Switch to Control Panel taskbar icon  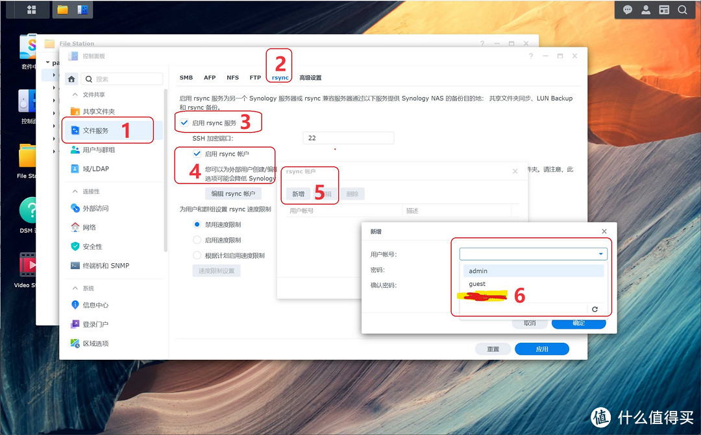click(x=82, y=9)
